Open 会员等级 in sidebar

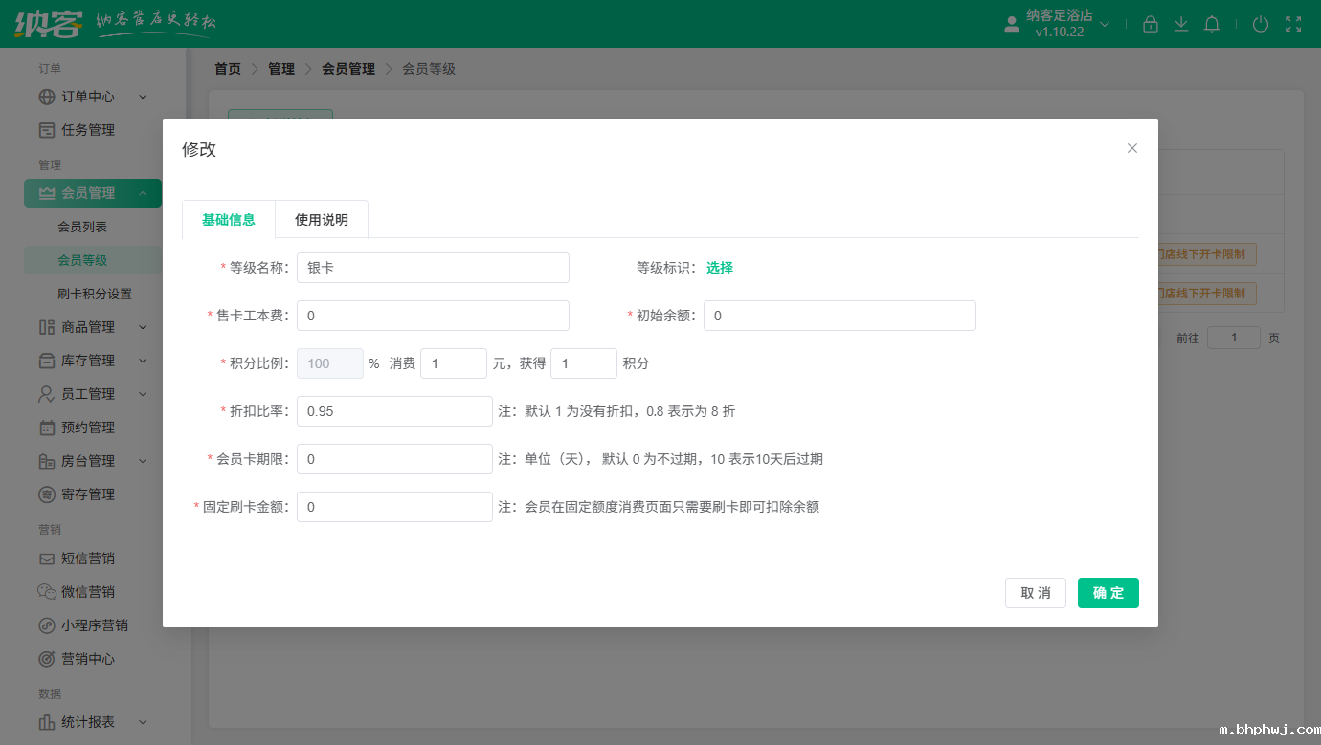click(82, 260)
